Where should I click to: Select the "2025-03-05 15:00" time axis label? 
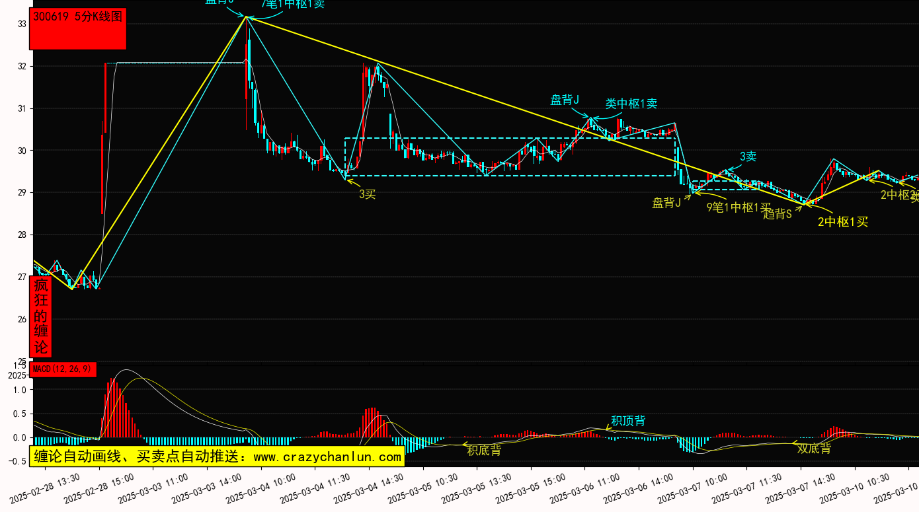pyautogui.click(x=532, y=488)
